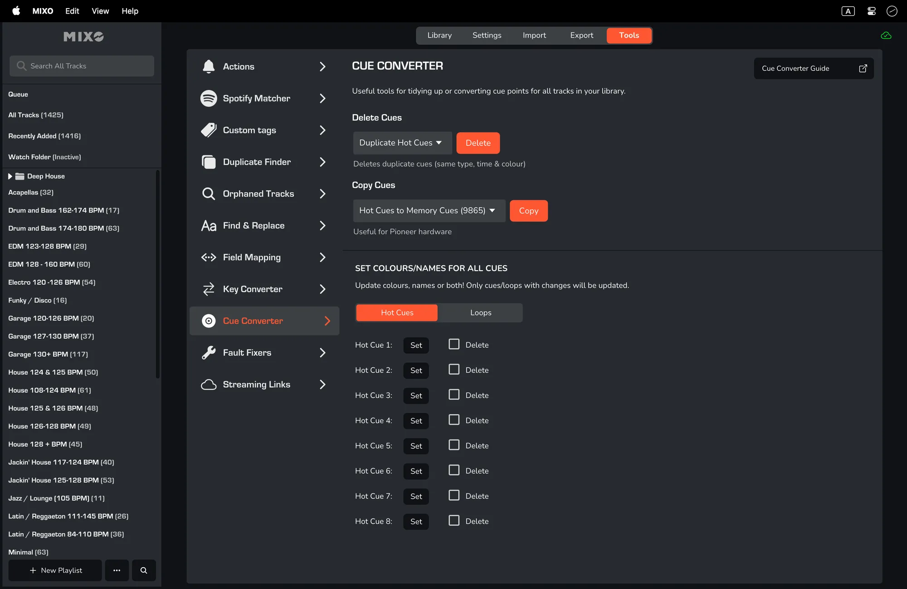Viewport: 907px width, 589px height.
Task: Open the Duplicate Hot Cues dropdown
Action: [x=402, y=143]
